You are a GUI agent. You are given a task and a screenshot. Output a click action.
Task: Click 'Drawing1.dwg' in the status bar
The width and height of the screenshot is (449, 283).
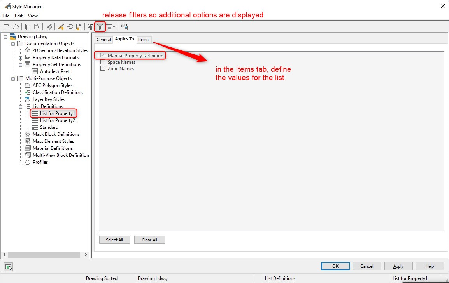coord(153,278)
